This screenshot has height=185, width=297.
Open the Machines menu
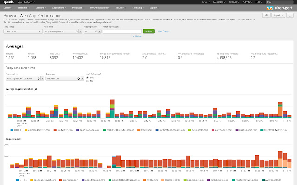coord(24,8)
